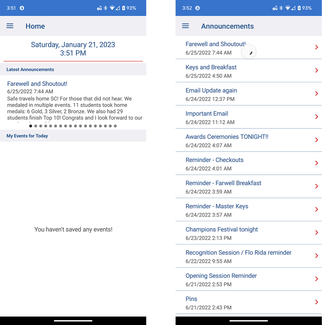Tap Bluetooth status icon on Home screen
The image size is (322, 325).
105,8
